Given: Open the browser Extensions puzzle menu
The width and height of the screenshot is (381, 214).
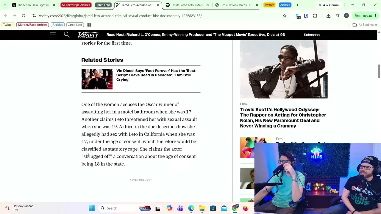Looking at the screenshot, I should click(x=315, y=16).
